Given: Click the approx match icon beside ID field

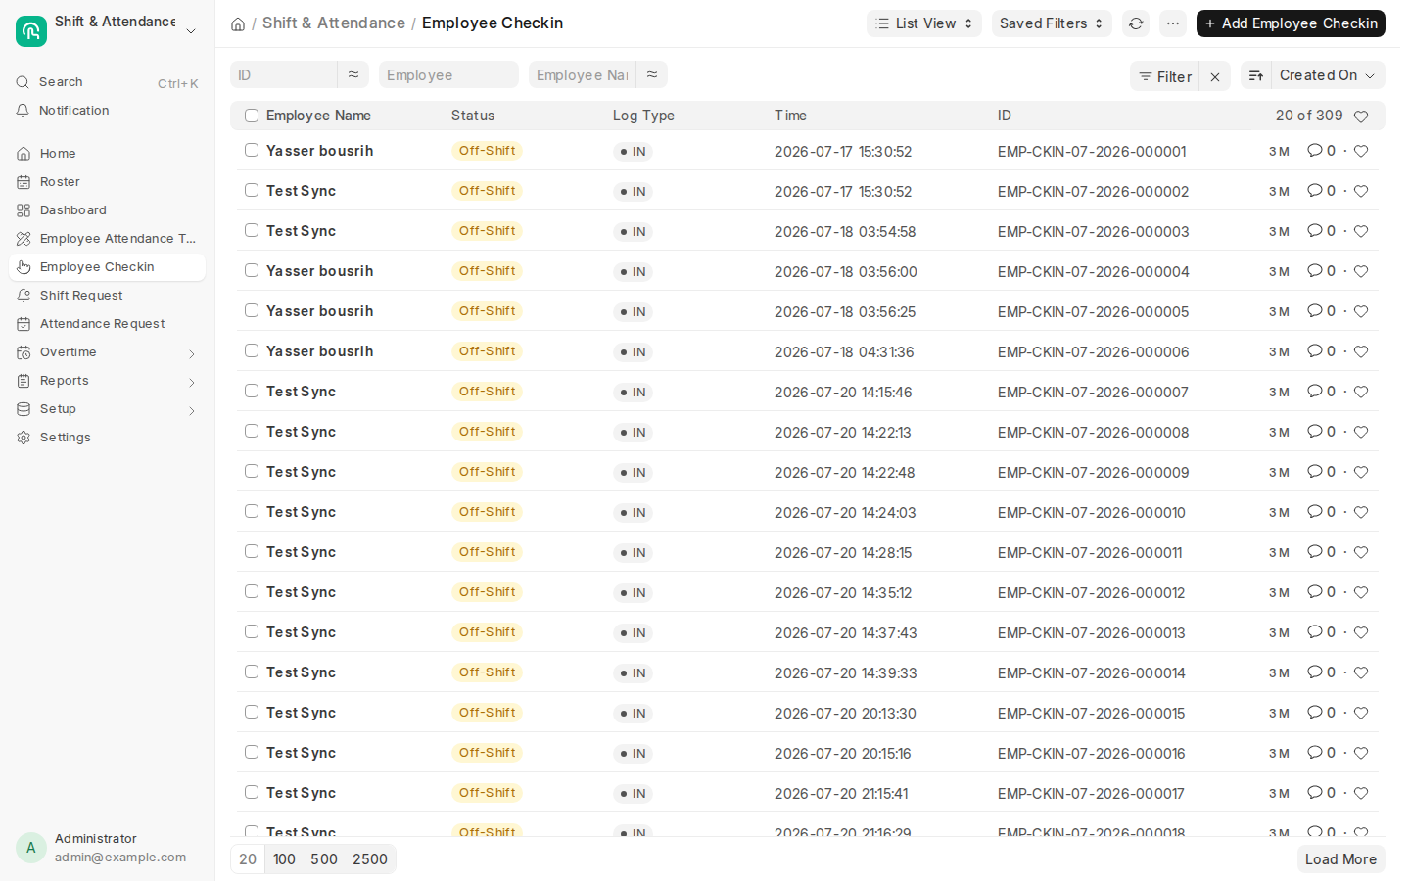Looking at the screenshot, I should point(353,74).
